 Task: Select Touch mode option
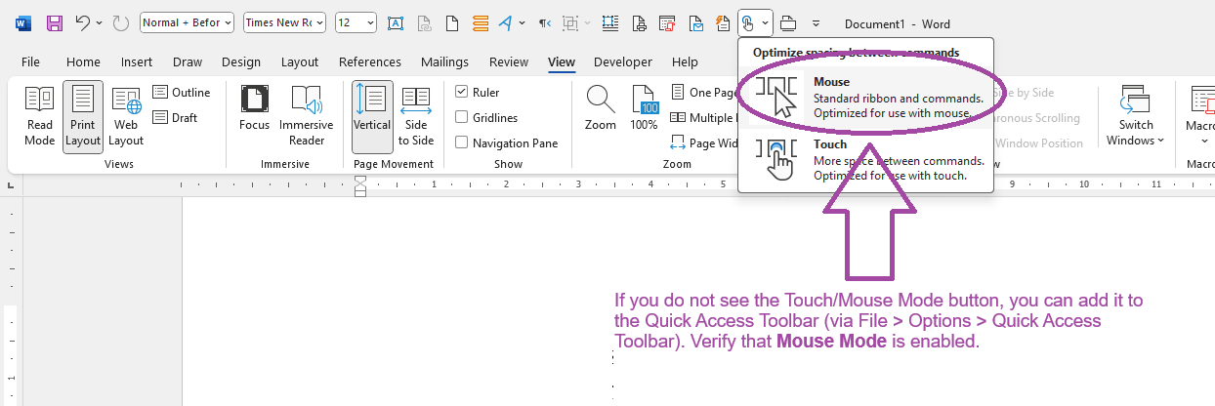(865, 160)
